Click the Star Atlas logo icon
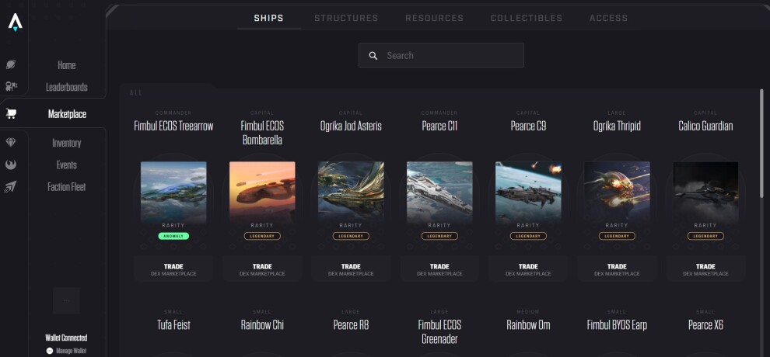This screenshot has height=357, width=770. pyautogui.click(x=16, y=23)
